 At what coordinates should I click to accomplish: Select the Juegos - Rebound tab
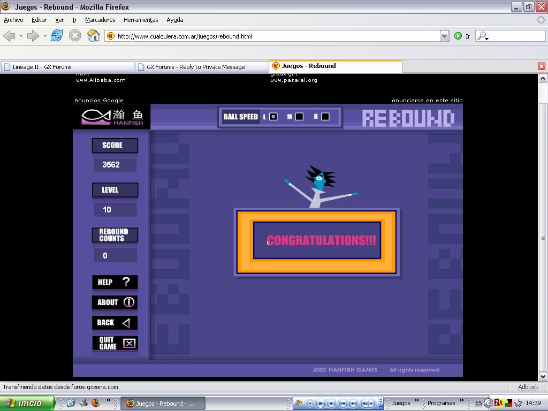point(336,66)
